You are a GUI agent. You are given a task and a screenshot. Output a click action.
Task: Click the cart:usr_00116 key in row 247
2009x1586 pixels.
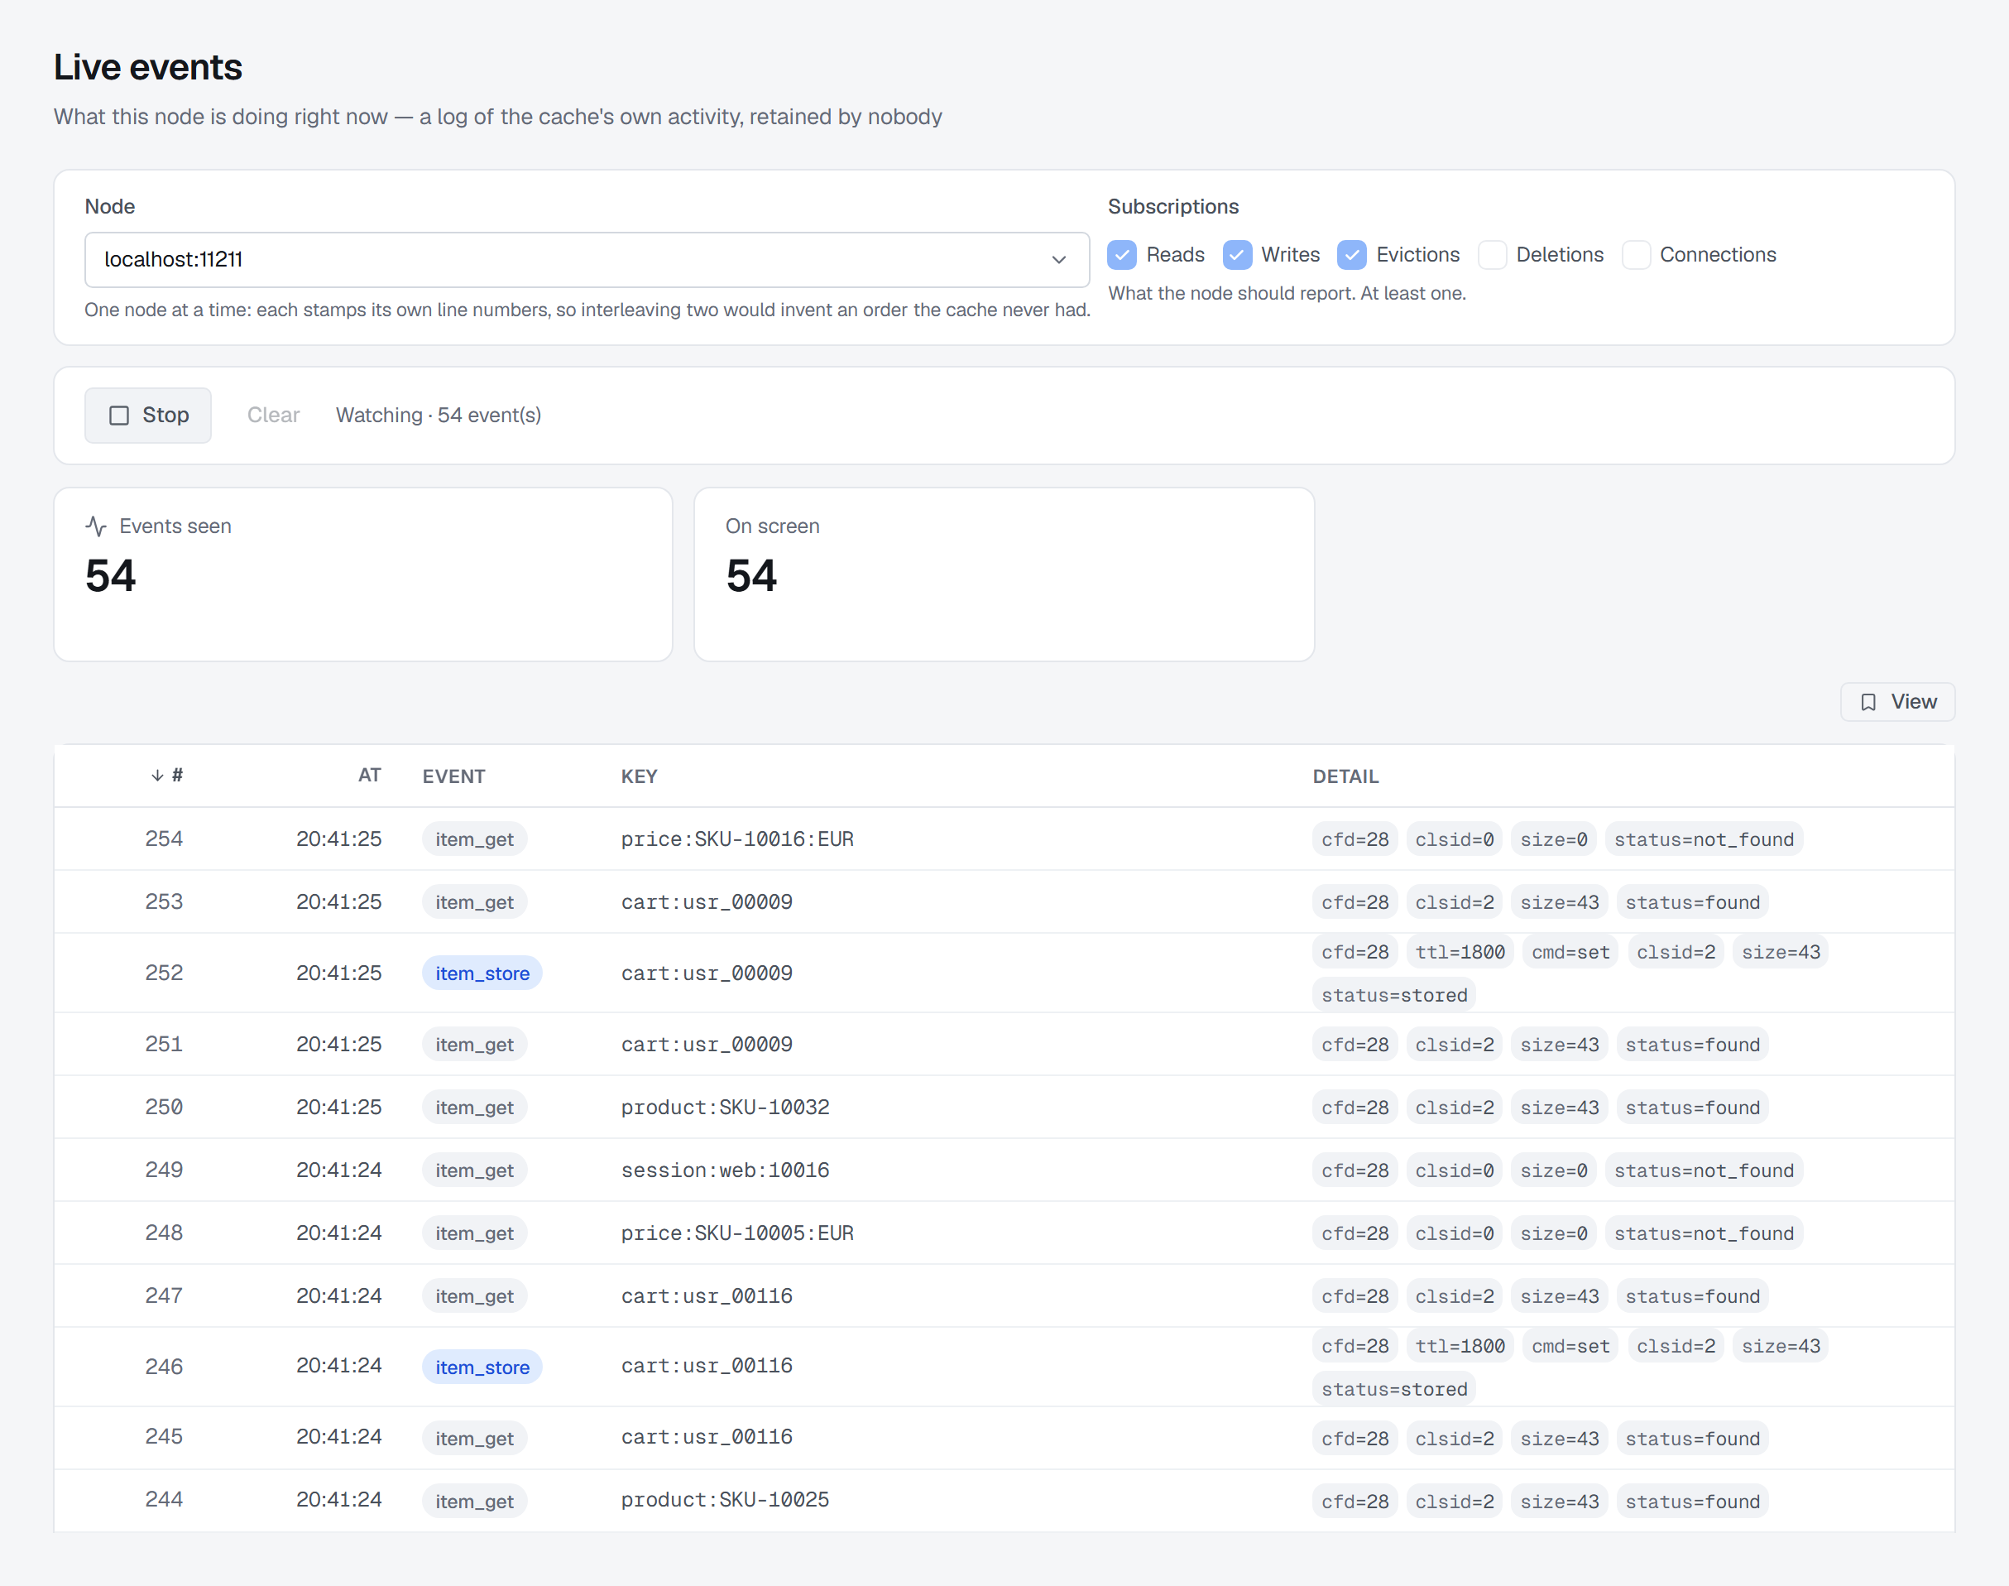706,1296
